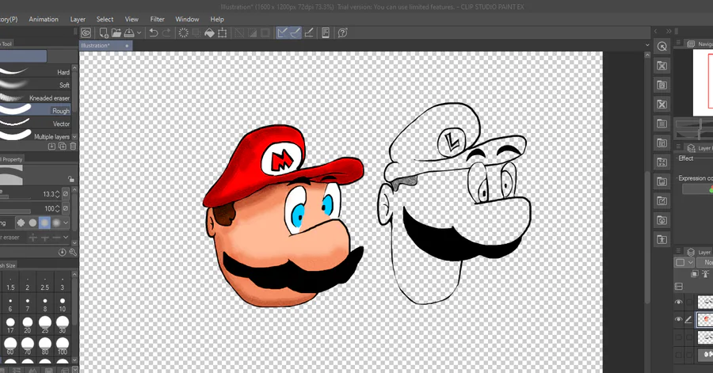Click the second 100 value slider bar

[15, 211]
